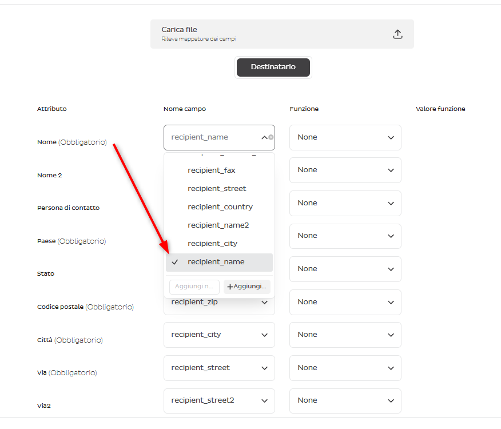Open Funzione dropdown for Codice postale

(x=345, y=302)
